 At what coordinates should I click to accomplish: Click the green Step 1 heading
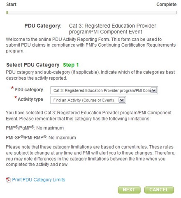(71, 65)
